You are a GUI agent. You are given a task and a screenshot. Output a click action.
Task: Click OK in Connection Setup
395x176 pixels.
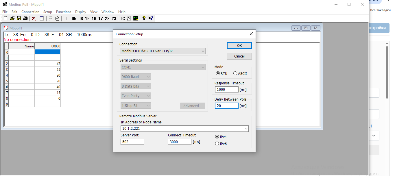coord(239,46)
